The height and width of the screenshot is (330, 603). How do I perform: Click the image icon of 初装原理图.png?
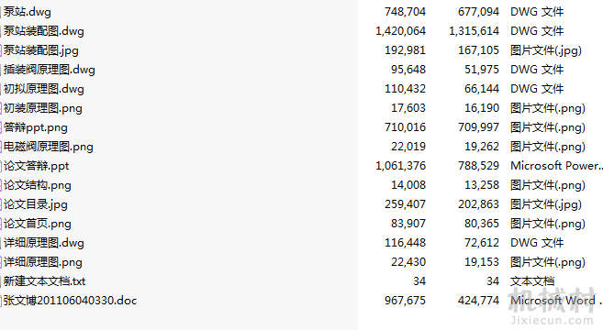click(1, 108)
